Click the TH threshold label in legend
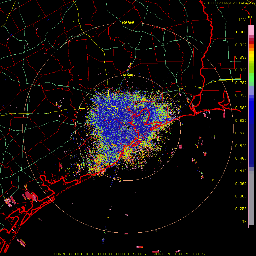 [x=244, y=222]
